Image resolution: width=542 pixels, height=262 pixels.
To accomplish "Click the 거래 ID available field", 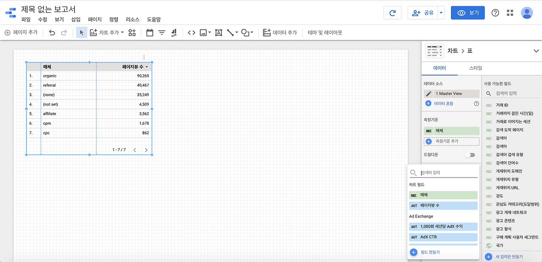I will coord(502,105).
